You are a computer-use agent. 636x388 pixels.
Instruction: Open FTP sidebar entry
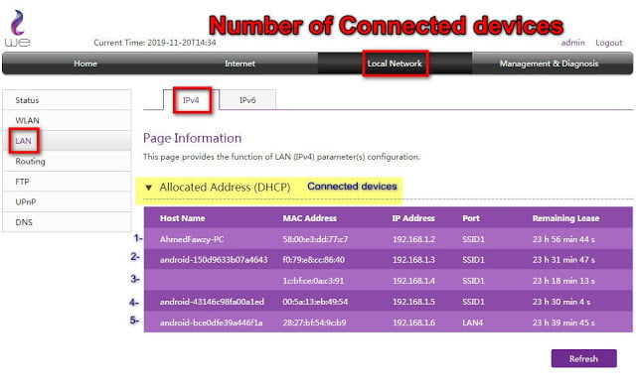coord(67,182)
